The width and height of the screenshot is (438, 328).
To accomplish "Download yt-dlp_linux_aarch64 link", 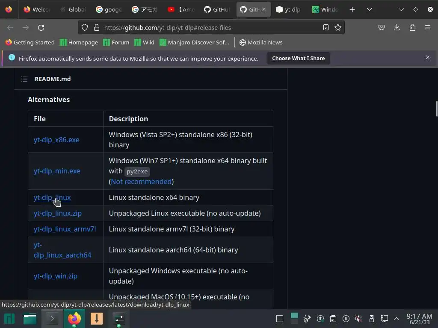I will [62, 250].
